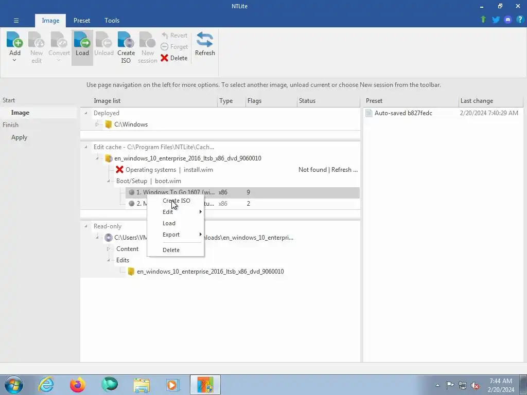The height and width of the screenshot is (395, 527).
Task: Open the Windows Start menu
Action: pos(14,385)
